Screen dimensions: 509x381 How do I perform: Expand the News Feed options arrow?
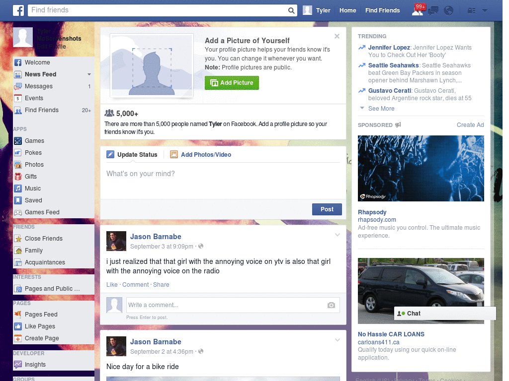tap(89, 74)
